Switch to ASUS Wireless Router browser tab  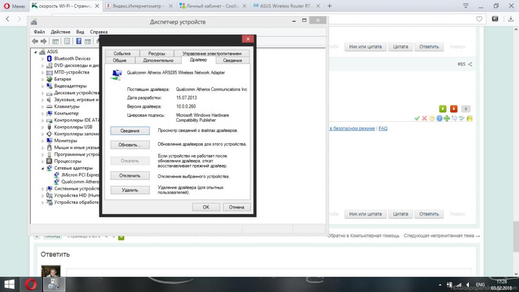pos(286,6)
